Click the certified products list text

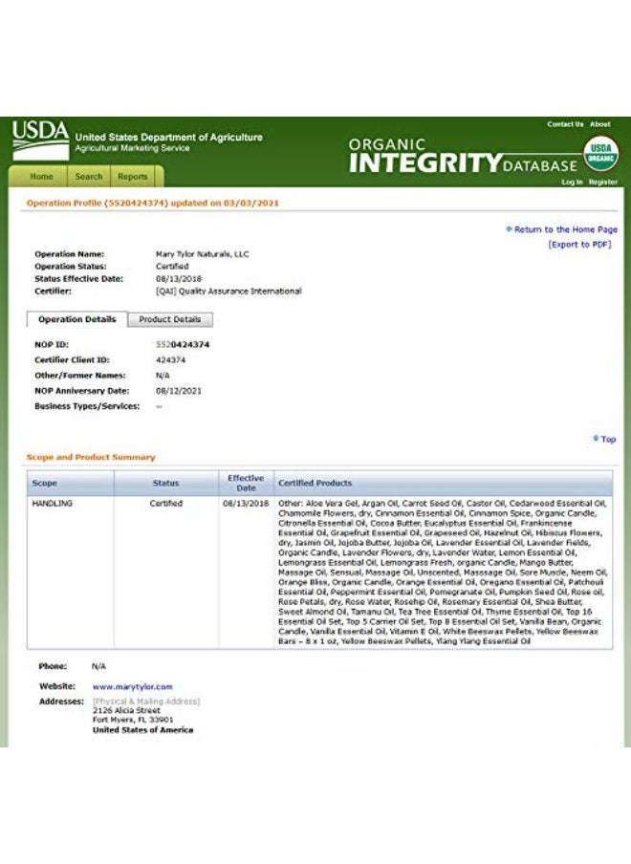point(443,572)
